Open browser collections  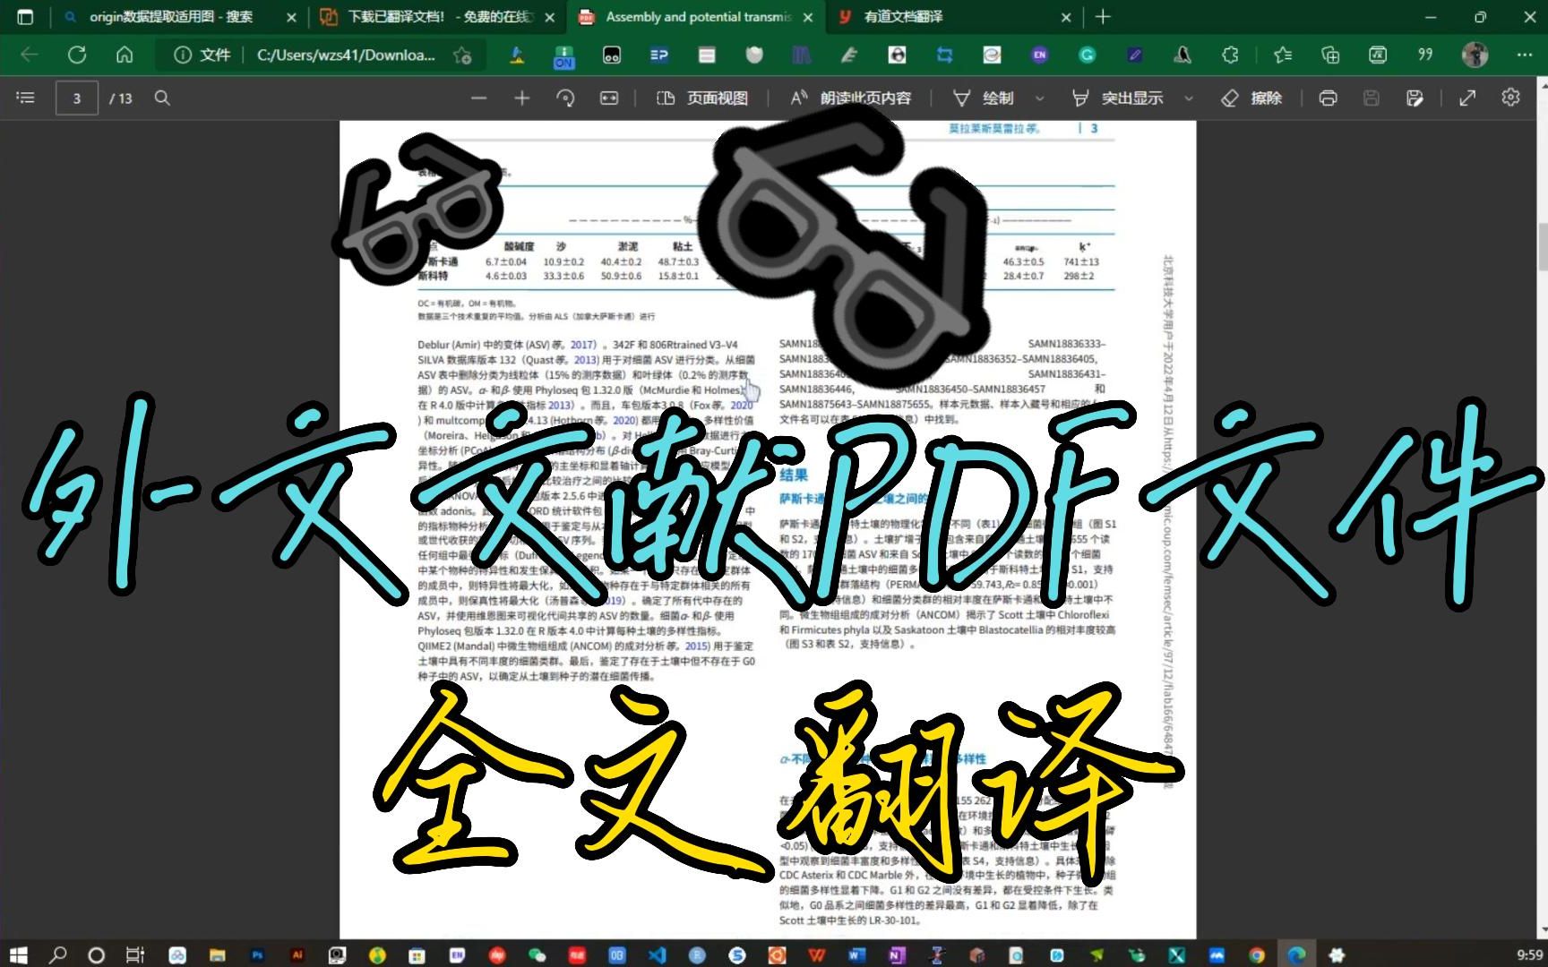tap(1330, 55)
